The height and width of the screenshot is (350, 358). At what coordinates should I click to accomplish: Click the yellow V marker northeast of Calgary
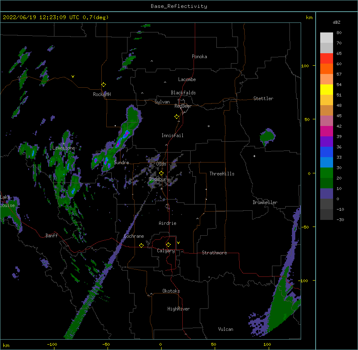click(x=178, y=243)
